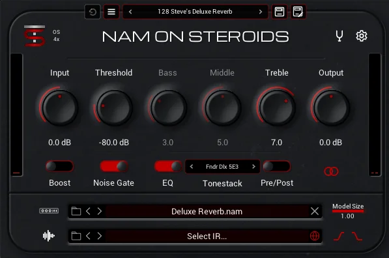Click the Bass value 3.0
This screenshot has height=258, width=389.
point(167,143)
